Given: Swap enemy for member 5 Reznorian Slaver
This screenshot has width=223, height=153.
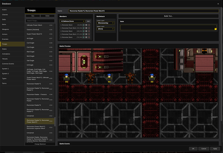Looking at the screenshot, I should pos(83,37).
